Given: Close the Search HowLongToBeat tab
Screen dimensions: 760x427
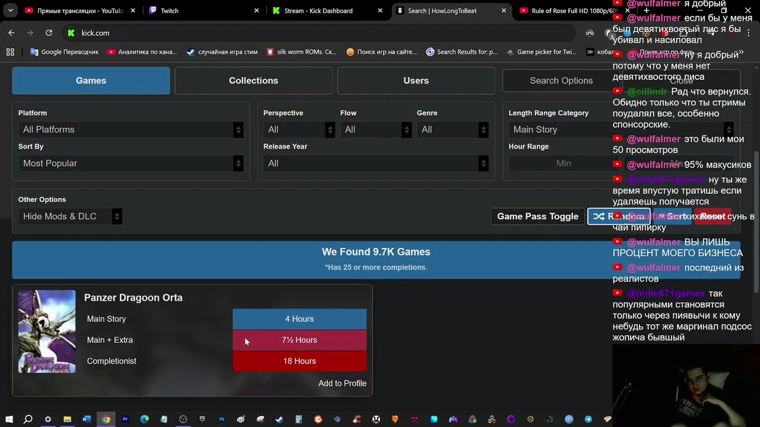Looking at the screenshot, I should tap(503, 11).
